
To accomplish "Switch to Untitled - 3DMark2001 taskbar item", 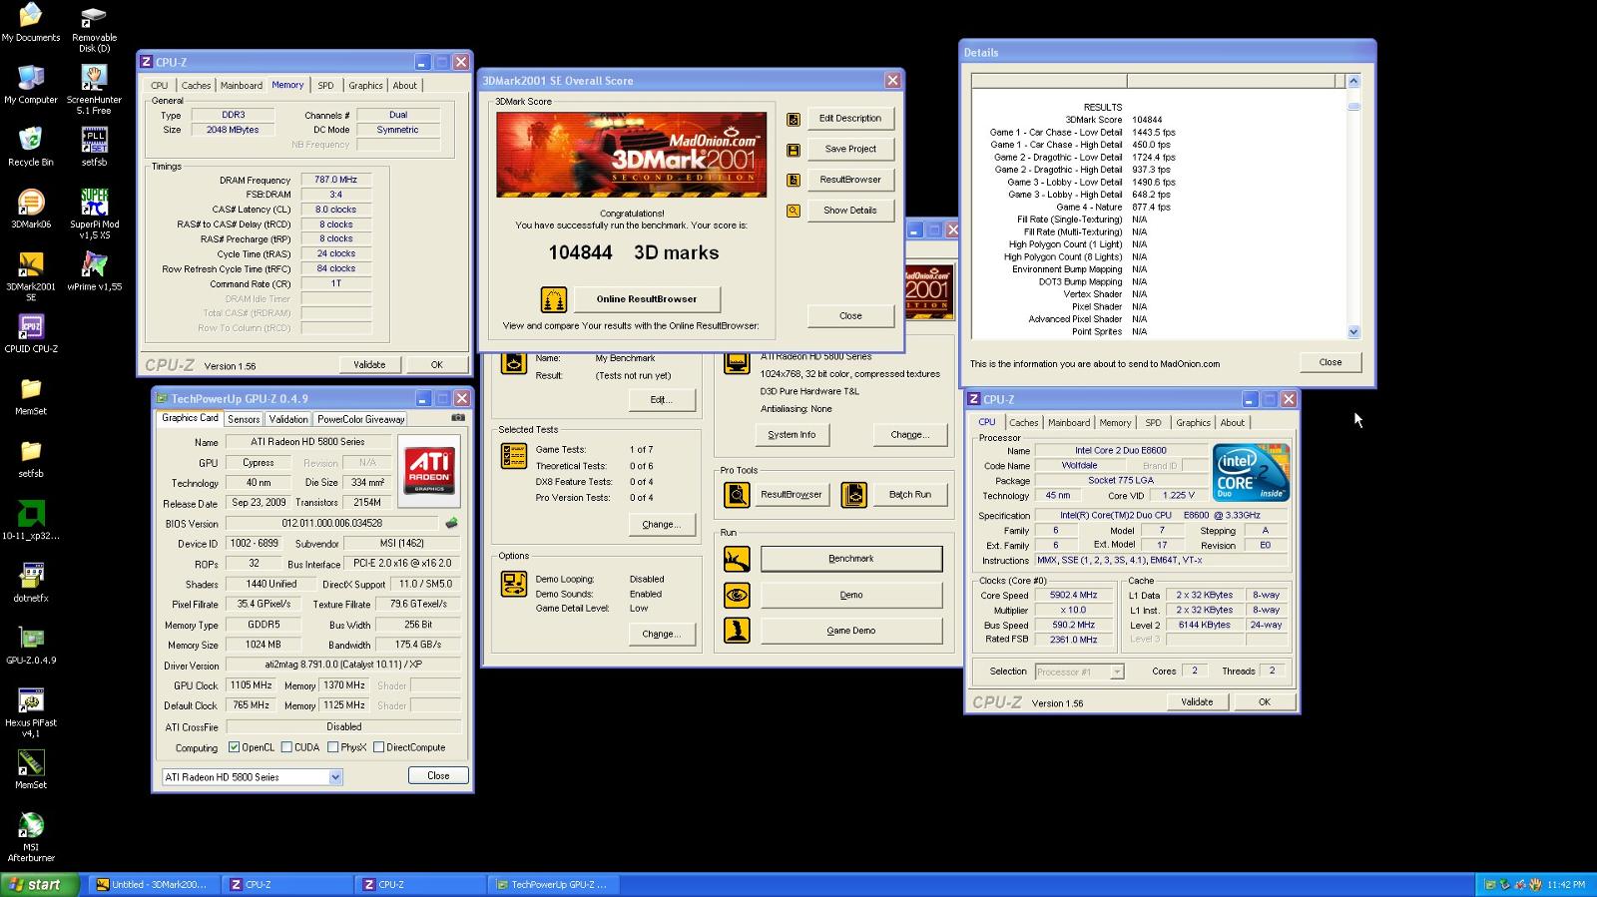I will point(152,885).
